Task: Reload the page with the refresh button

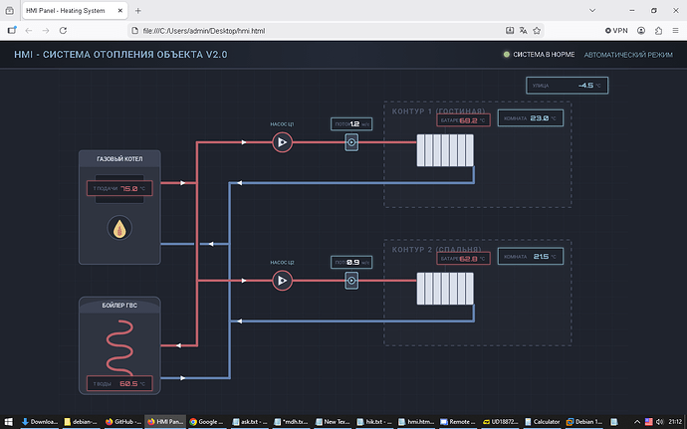Action: point(65,31)
